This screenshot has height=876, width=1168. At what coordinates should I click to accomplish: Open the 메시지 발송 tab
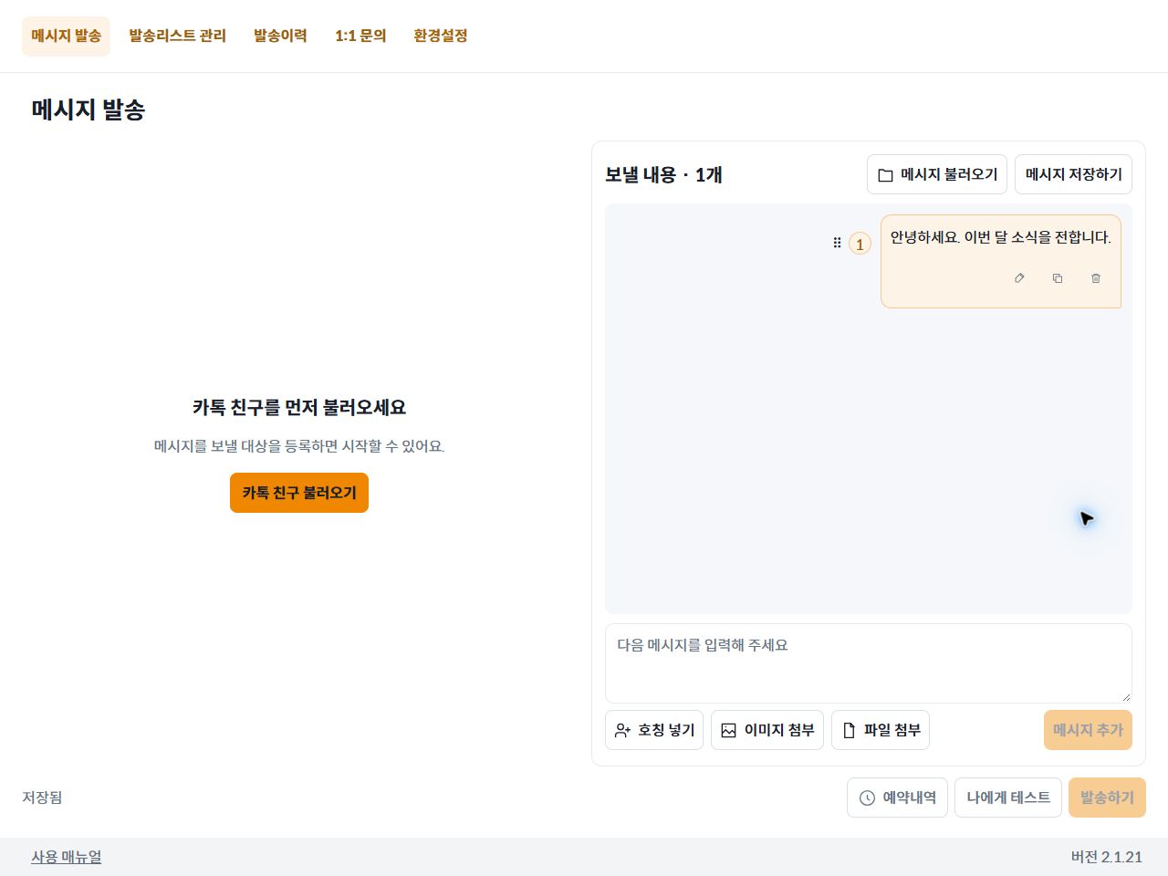(x=66, y=36)
